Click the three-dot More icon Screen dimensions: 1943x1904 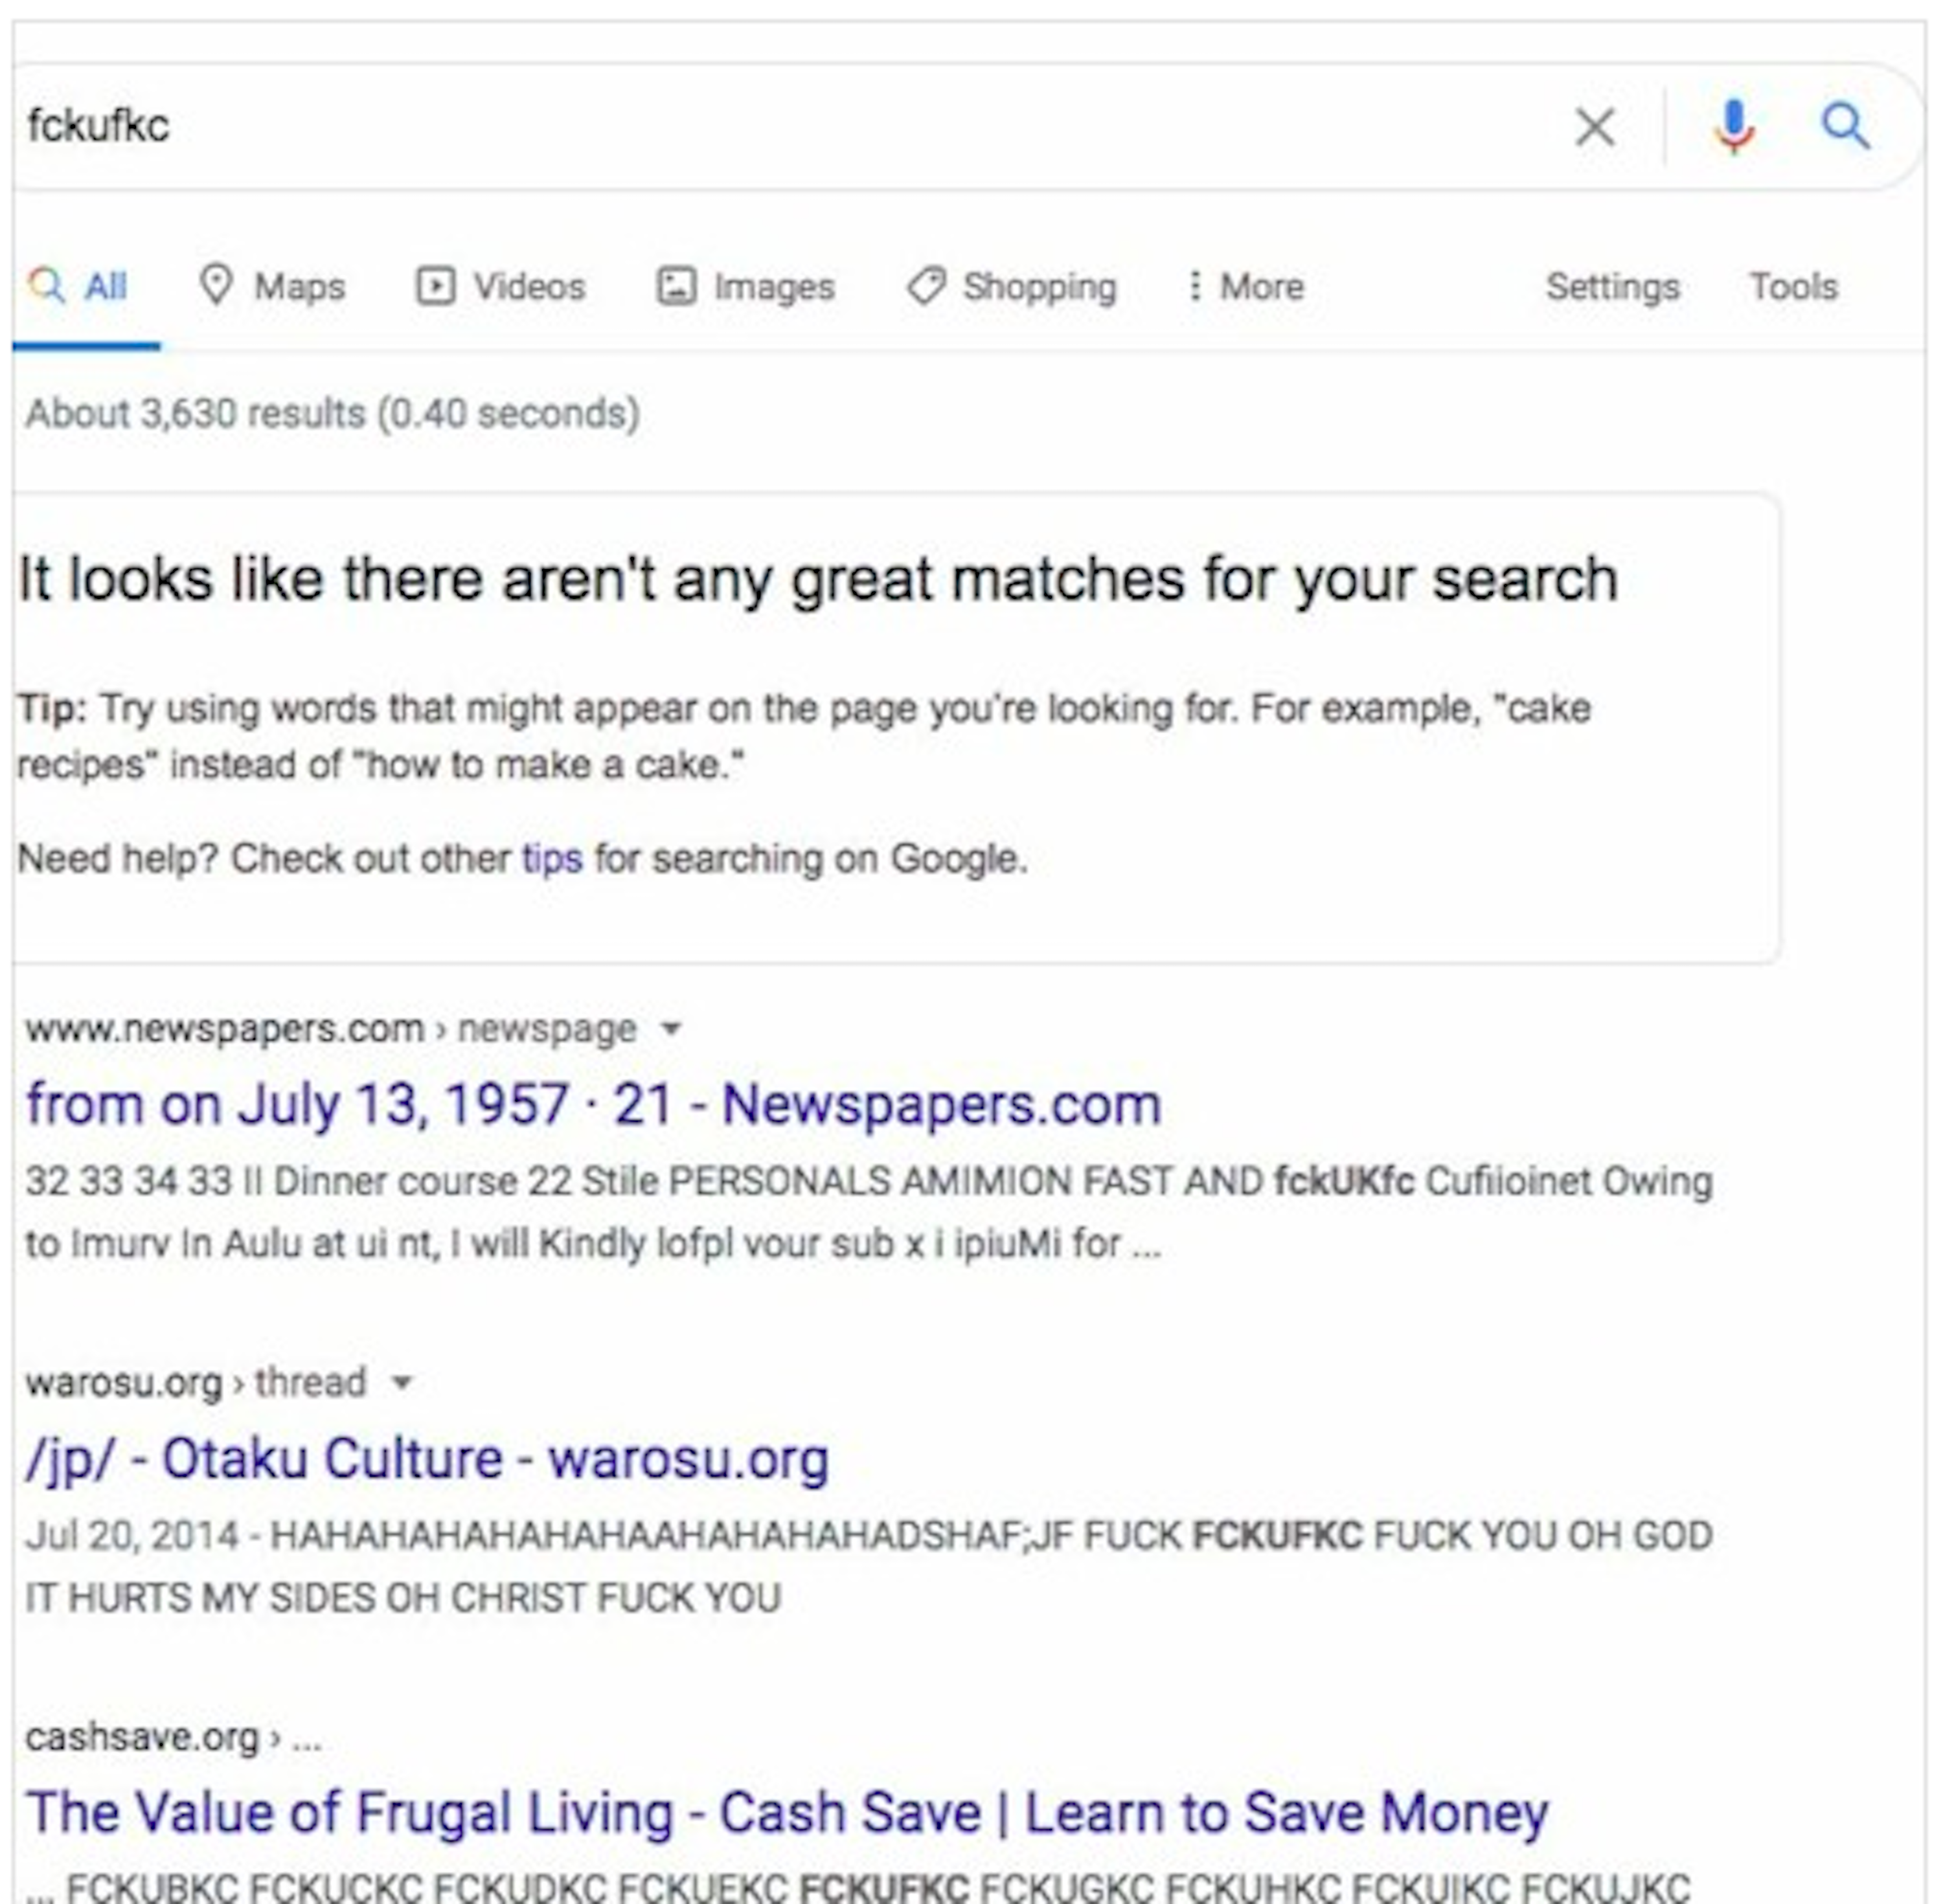1194,286
